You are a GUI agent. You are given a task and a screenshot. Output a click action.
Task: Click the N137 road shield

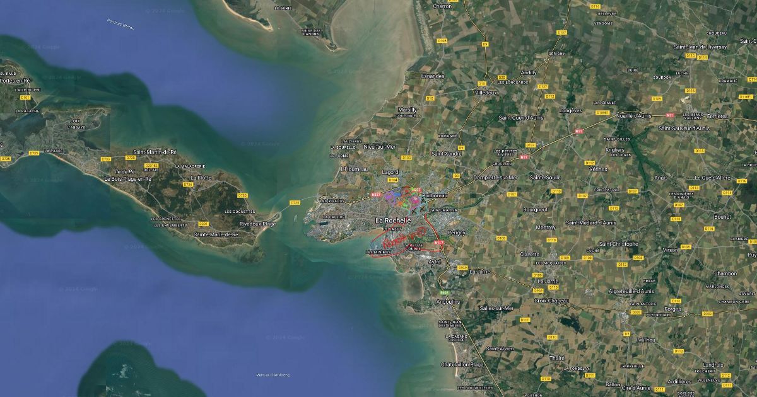click(438, 242)
